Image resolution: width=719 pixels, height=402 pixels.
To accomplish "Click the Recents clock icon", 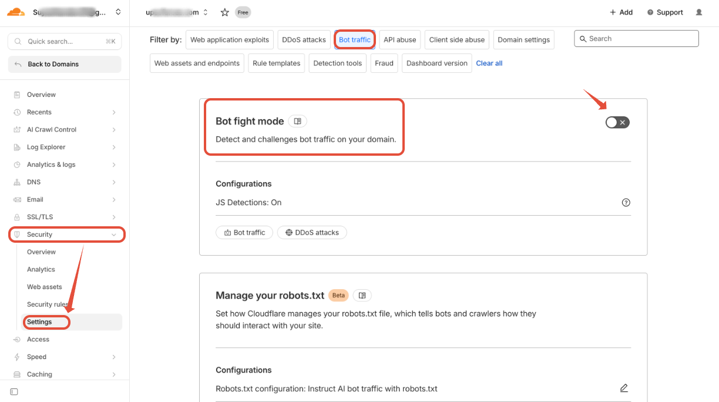I will pos(17,112).
